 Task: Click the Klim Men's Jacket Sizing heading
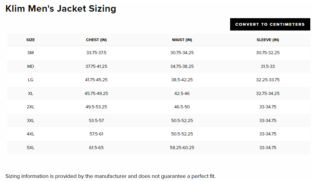(x=61, y=9)
